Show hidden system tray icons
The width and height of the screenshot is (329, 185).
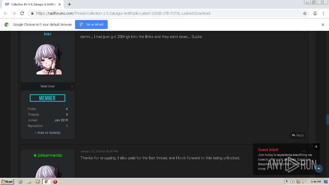(287, 181)
